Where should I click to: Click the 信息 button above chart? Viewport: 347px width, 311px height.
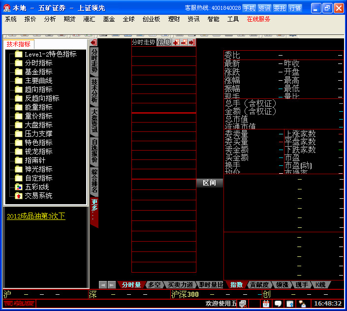click(164, 42)
